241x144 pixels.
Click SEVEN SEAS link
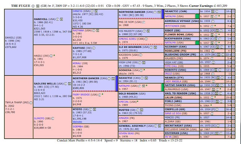coord(126,133)
